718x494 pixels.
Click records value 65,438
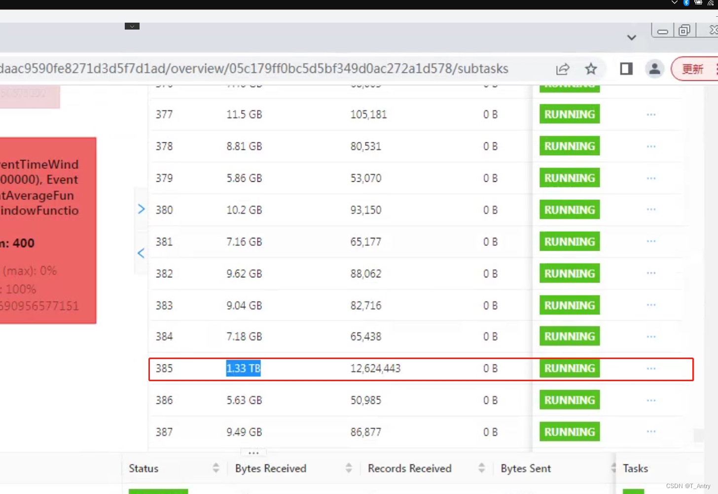366,336
